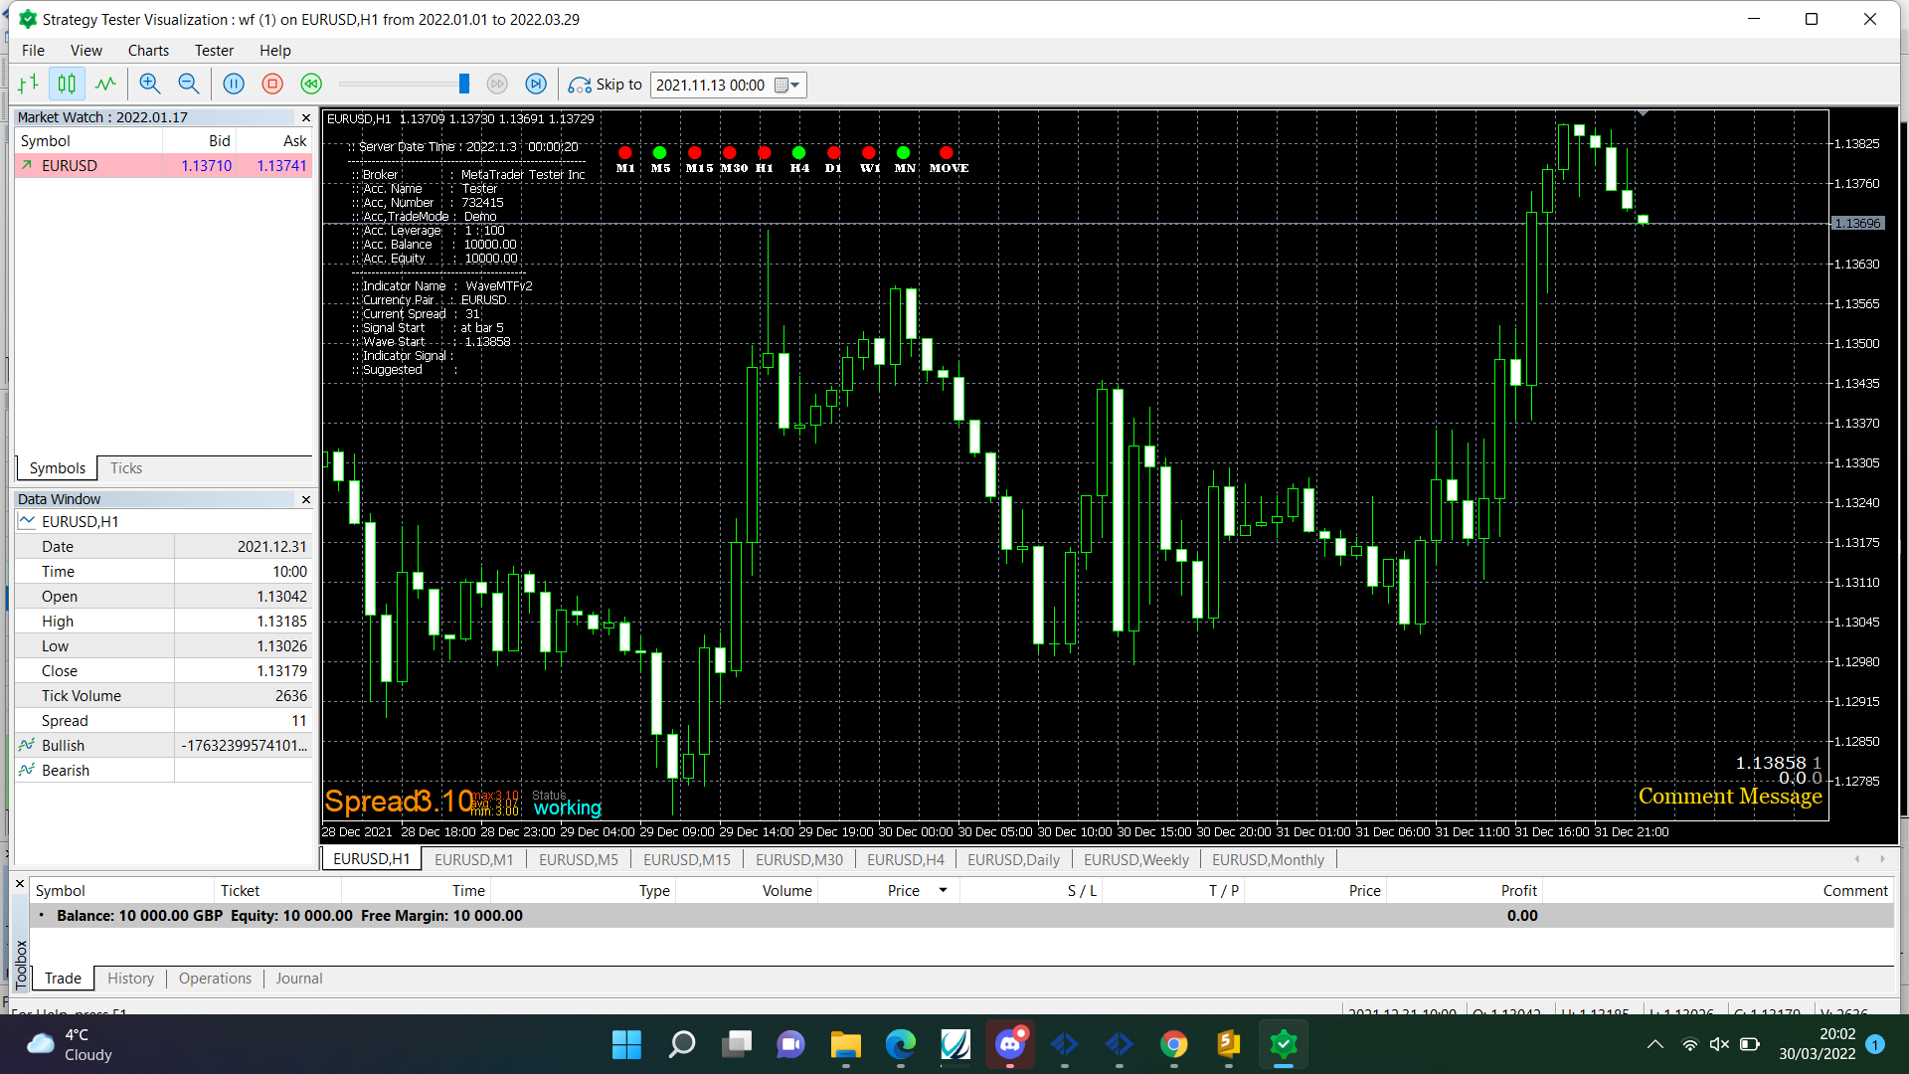Select the Trade tab in Toolbox
Screen dimensions: 1909x1074
point(63,979)
